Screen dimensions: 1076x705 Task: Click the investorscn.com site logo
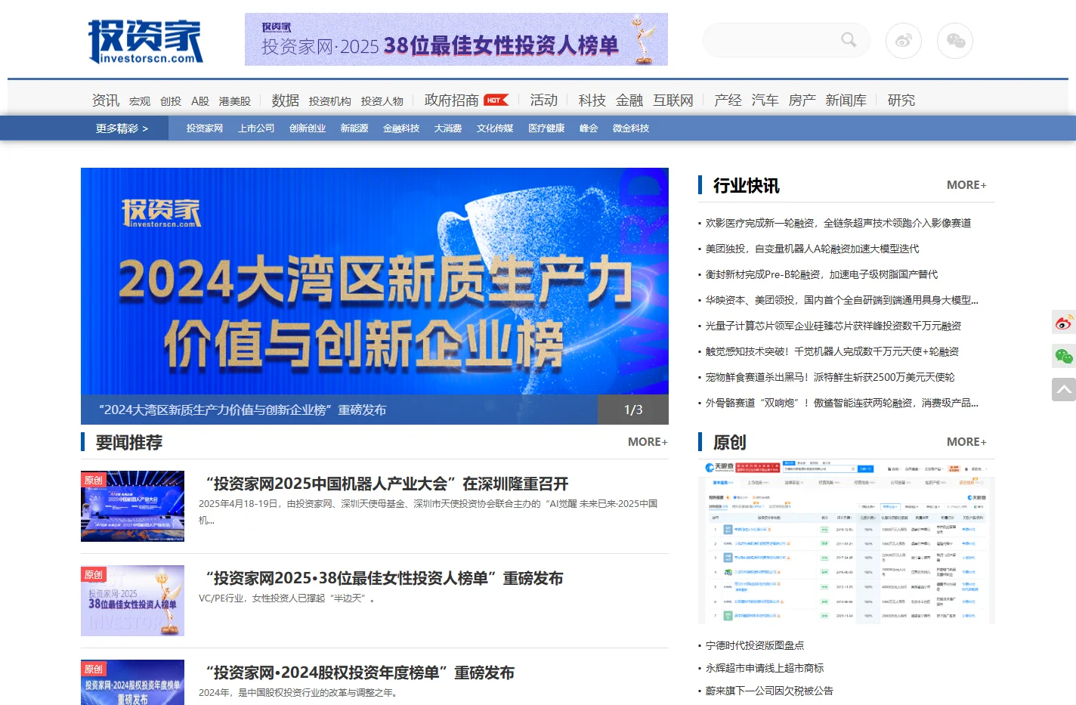(x=145, y=41)
